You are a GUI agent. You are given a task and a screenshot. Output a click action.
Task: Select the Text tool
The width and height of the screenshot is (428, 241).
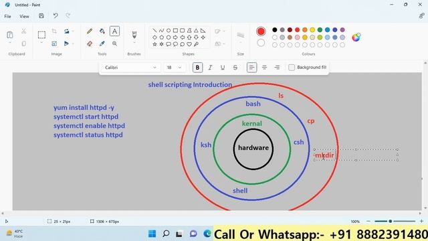pos(114,31)
